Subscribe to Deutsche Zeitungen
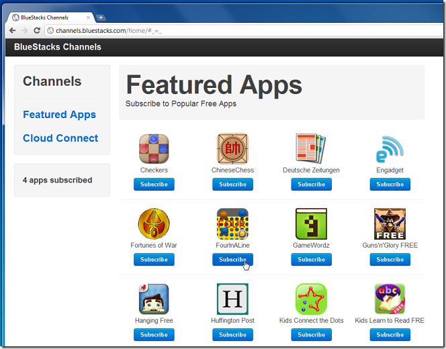The height and width of the screenshot is (349, 446). click(x=311, y=184)
